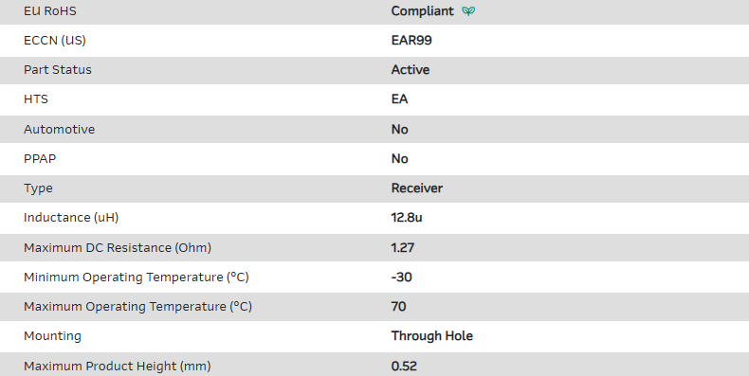Click the green leaf icon beside Compliant
Screen dimensions: 749x376
(x=468, y=11)
